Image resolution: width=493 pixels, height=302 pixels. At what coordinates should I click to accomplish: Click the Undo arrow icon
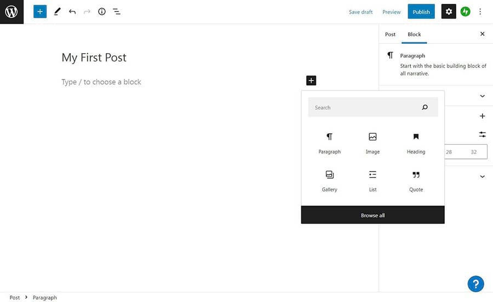72,12
